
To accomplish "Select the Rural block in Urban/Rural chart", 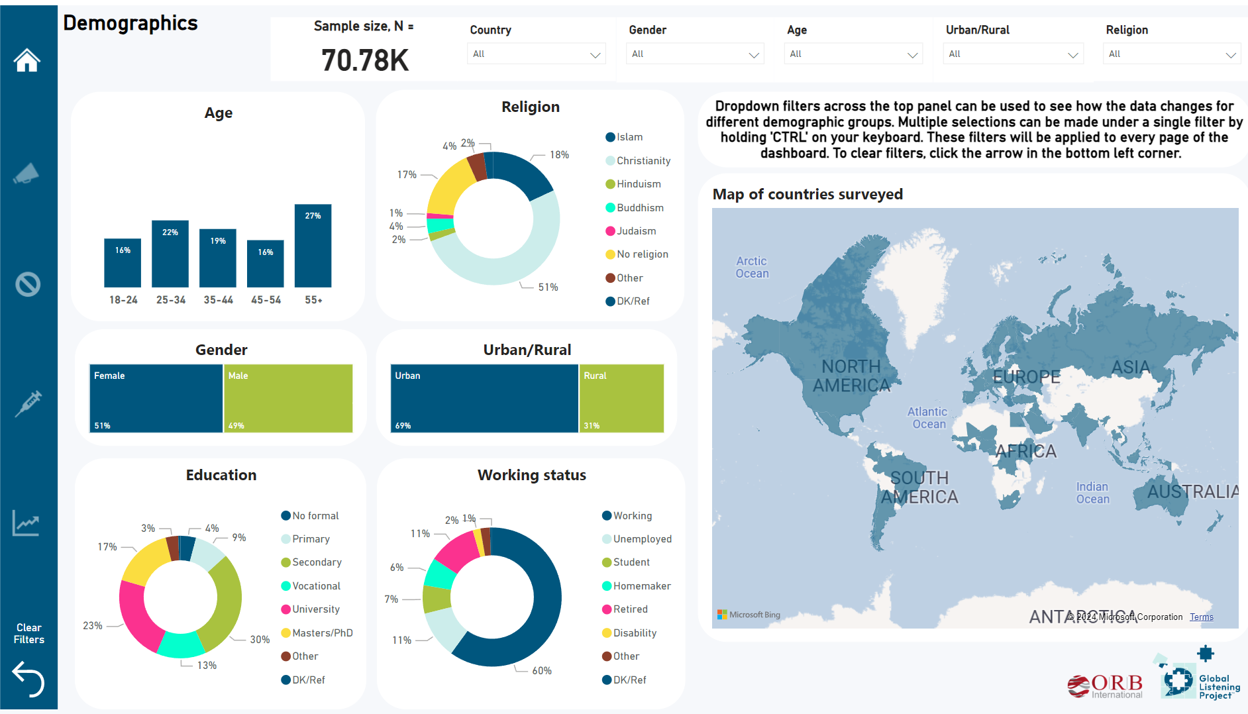I will click(x=621, y=399).
